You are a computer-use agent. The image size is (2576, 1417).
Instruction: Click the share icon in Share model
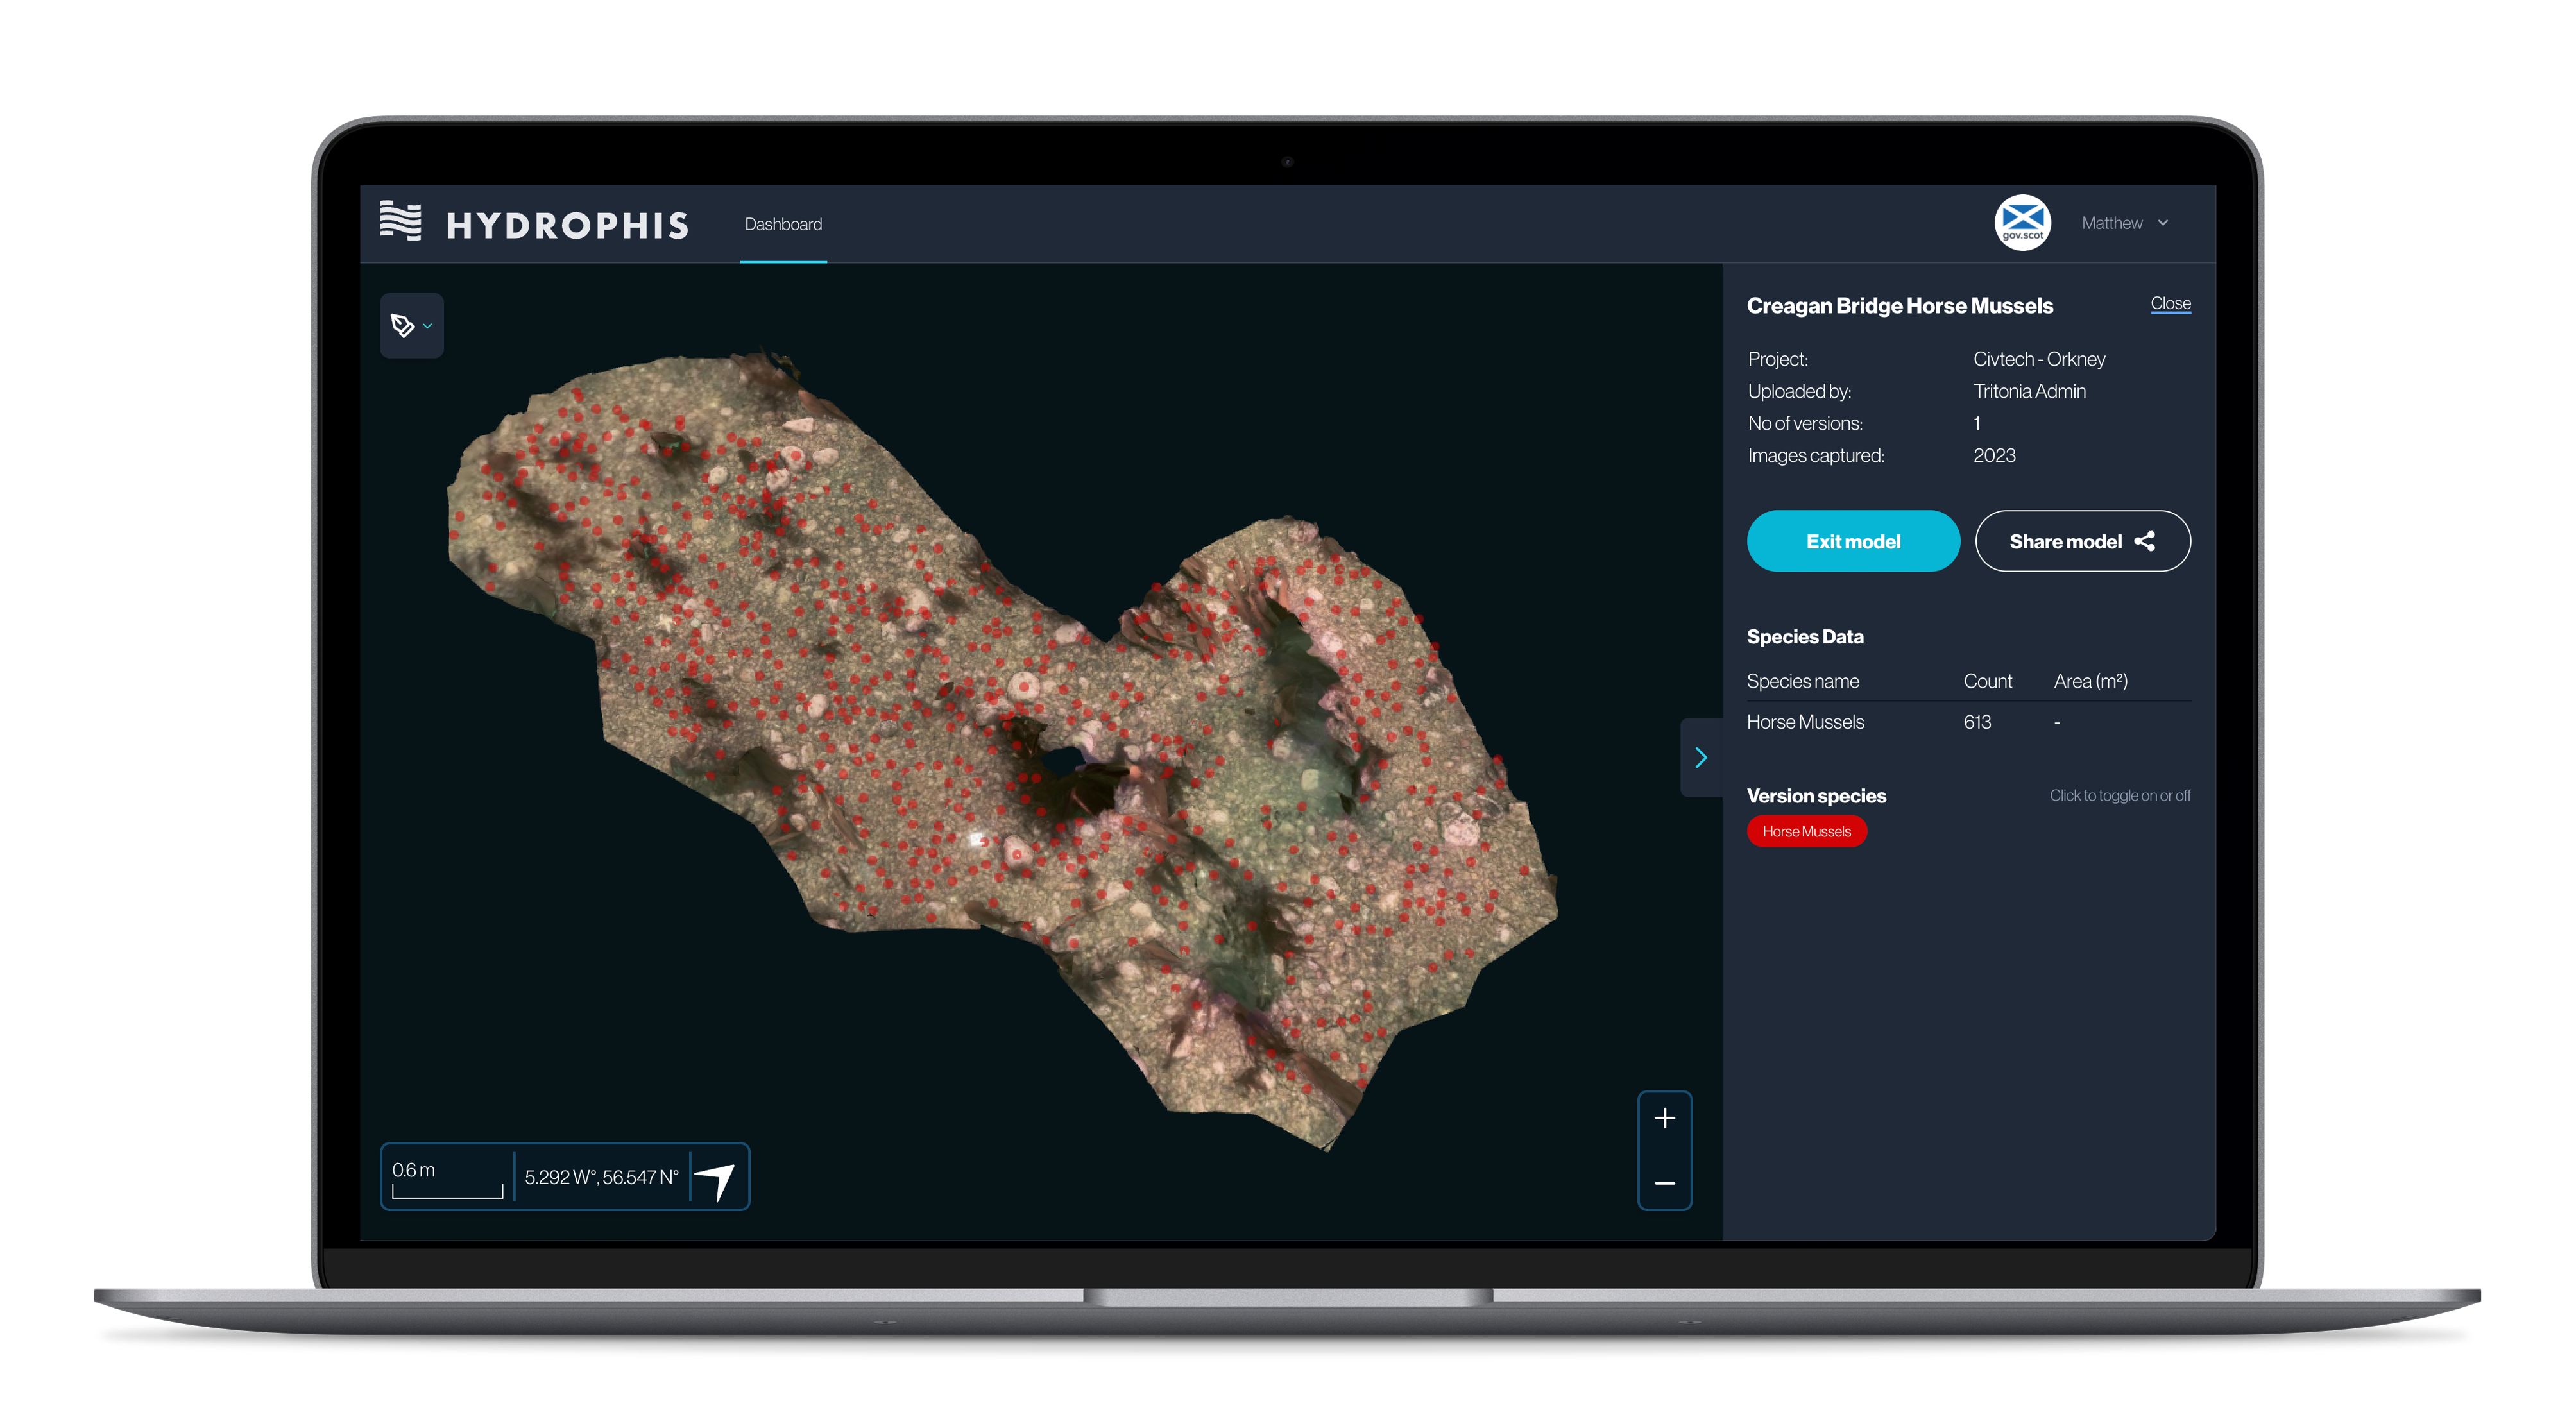click(2144, 541)
